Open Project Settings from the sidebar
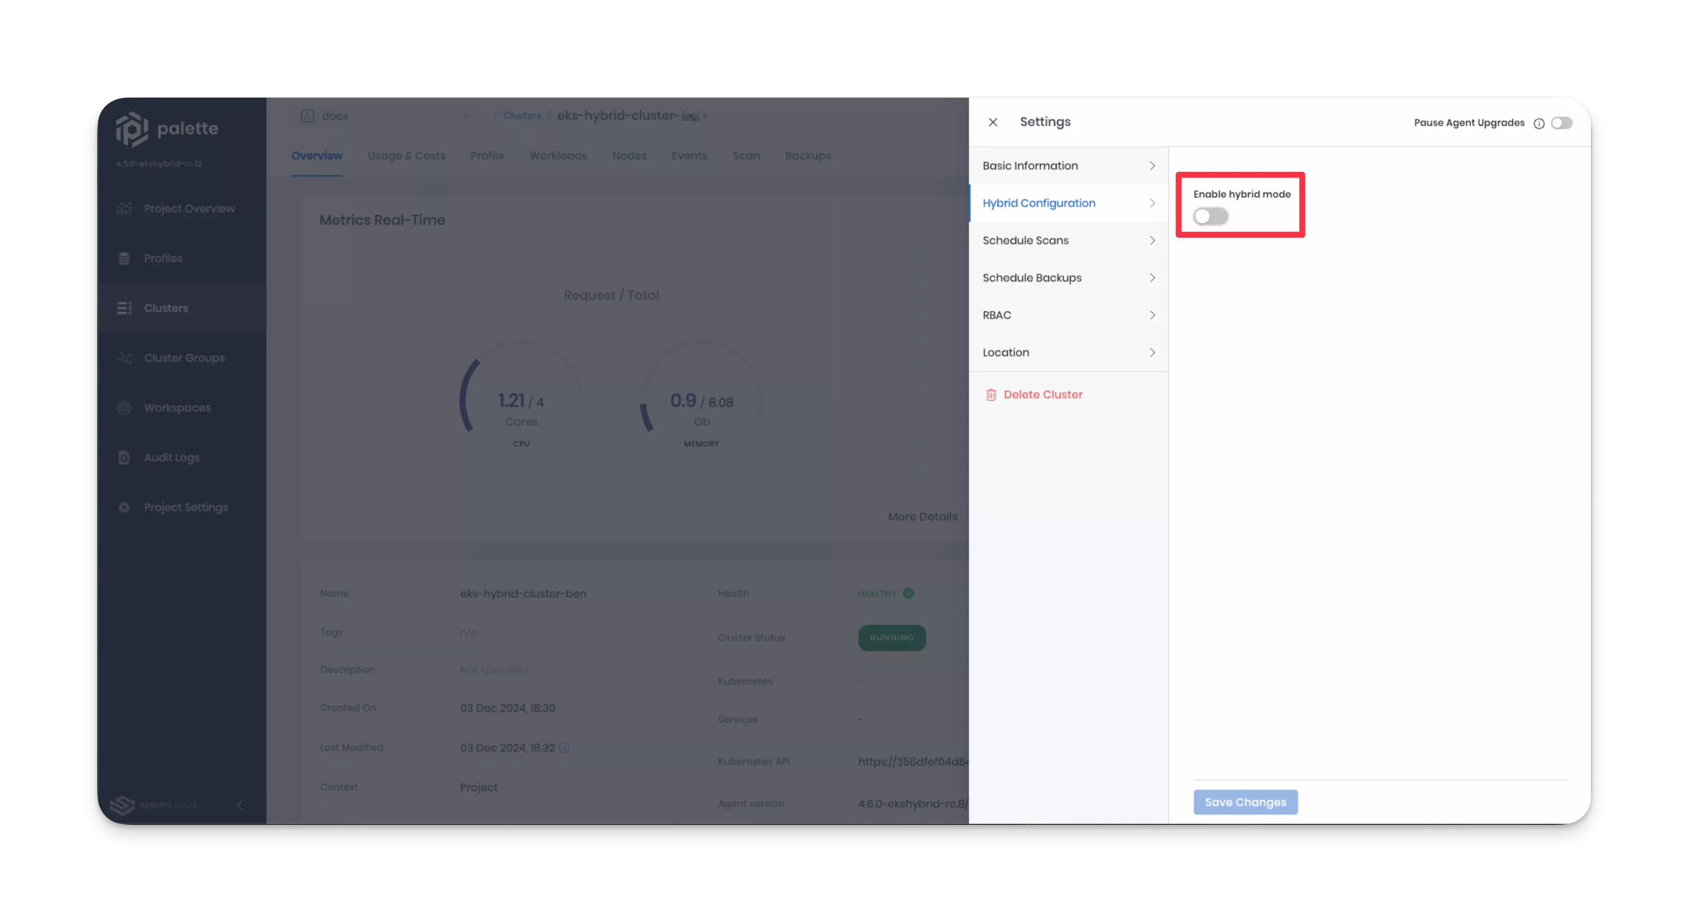The height and width of the screenshot is (922, 1689). (186, 507)
